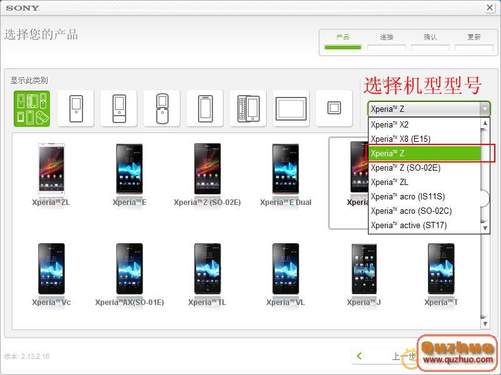
Task: Select the Xperia TL phone thumbnail
Action: coord(207,269)
